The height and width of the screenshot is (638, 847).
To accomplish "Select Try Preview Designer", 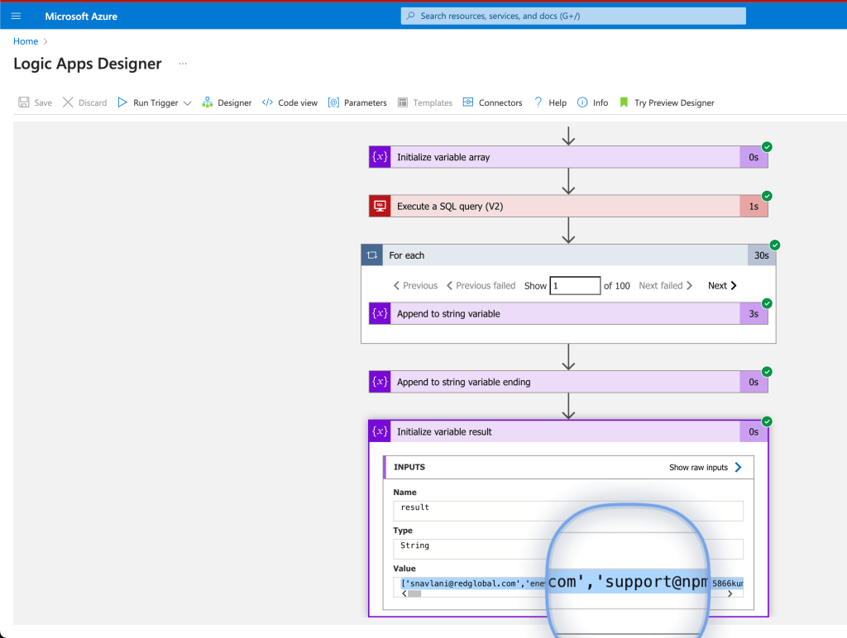I will [668, 102].
